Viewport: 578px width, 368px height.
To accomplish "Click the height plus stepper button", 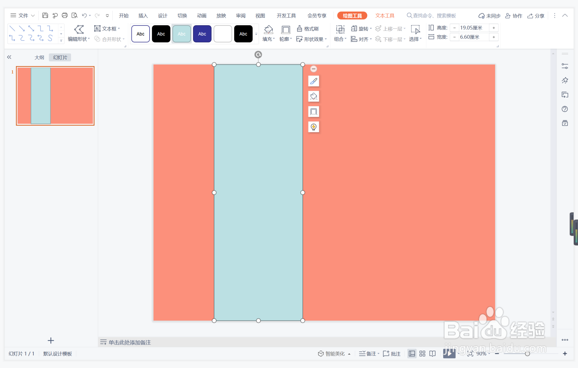I will click(493, 28).
